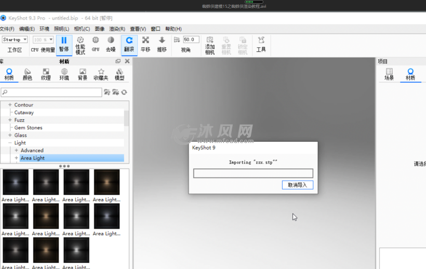Switch to library Backgrounds tab
426x269 pixels.
pyautogui.click(x=83, y=74)
